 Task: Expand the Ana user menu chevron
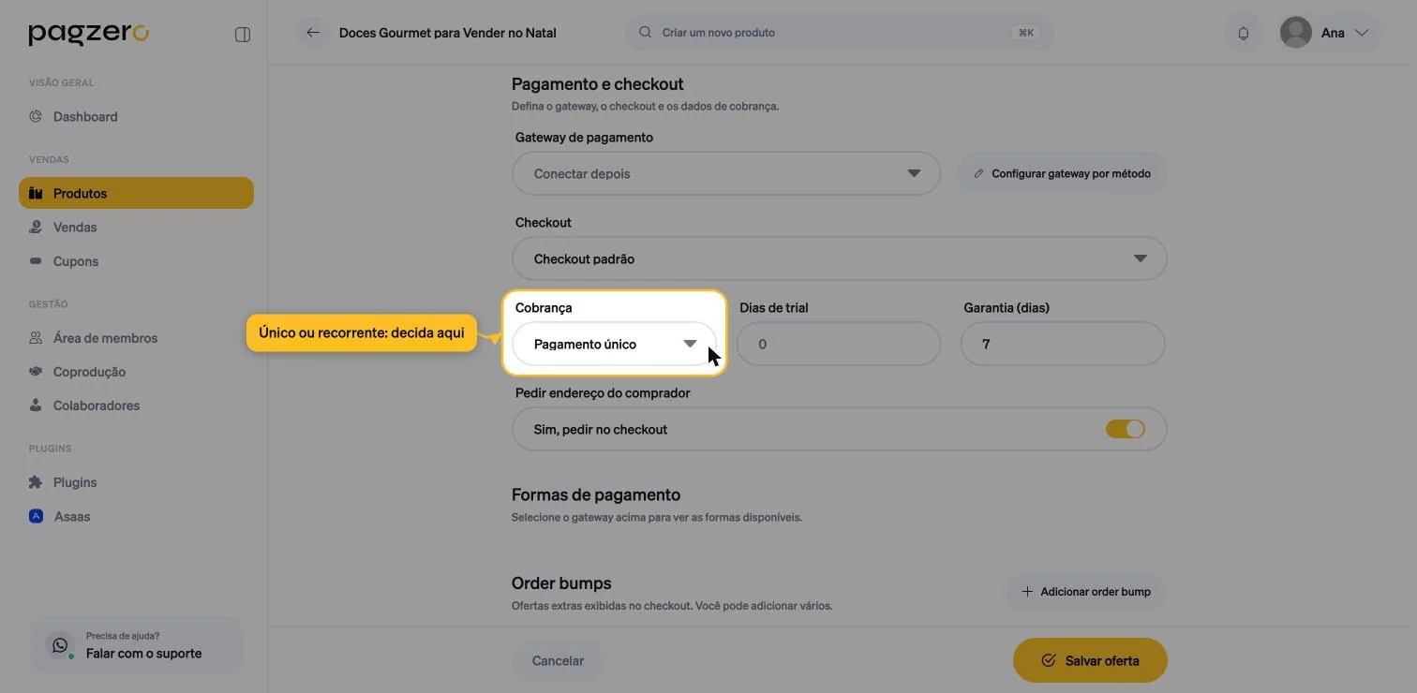click(x=1362, y=33)
